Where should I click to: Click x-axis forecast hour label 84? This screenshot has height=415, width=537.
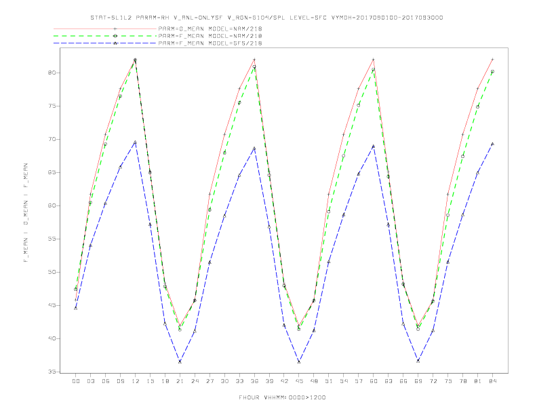pos(493,382)
